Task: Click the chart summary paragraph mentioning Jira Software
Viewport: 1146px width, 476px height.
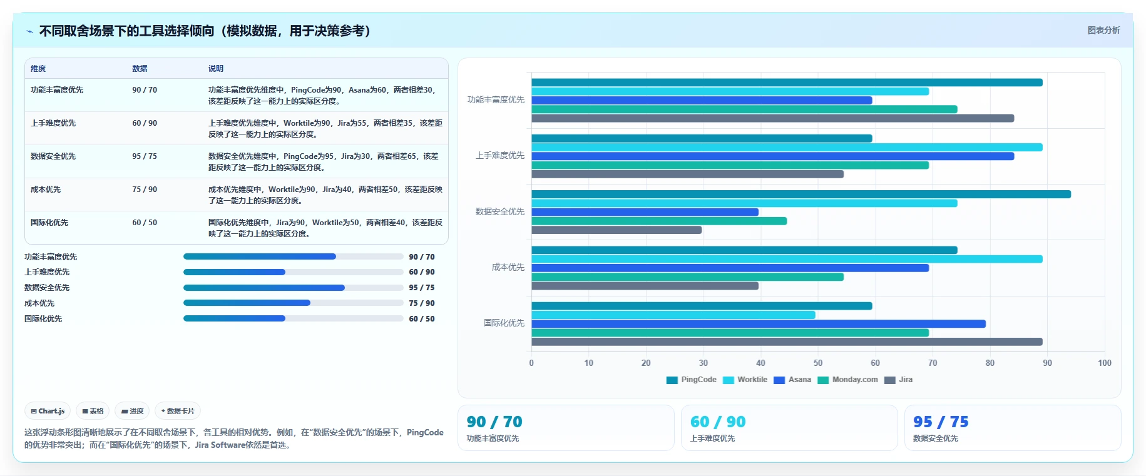Action: click(233, 438)
